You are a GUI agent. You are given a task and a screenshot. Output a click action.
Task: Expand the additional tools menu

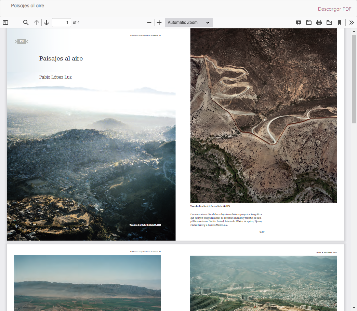pyautogui.click(x=352, y=23)
